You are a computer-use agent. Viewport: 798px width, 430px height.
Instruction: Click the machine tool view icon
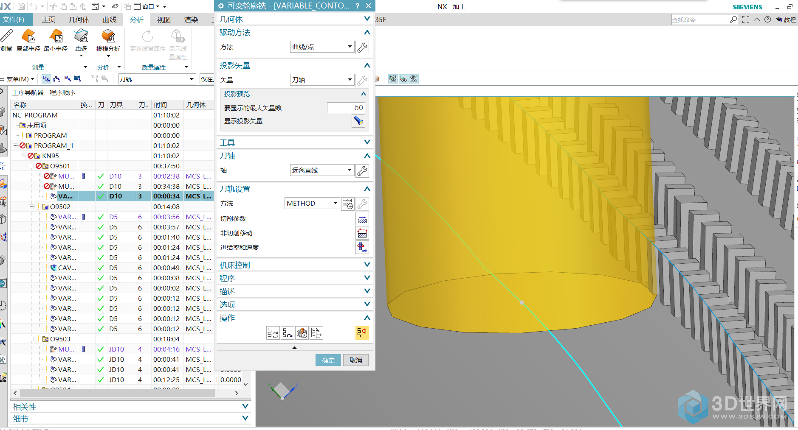(x=56, y=79)
